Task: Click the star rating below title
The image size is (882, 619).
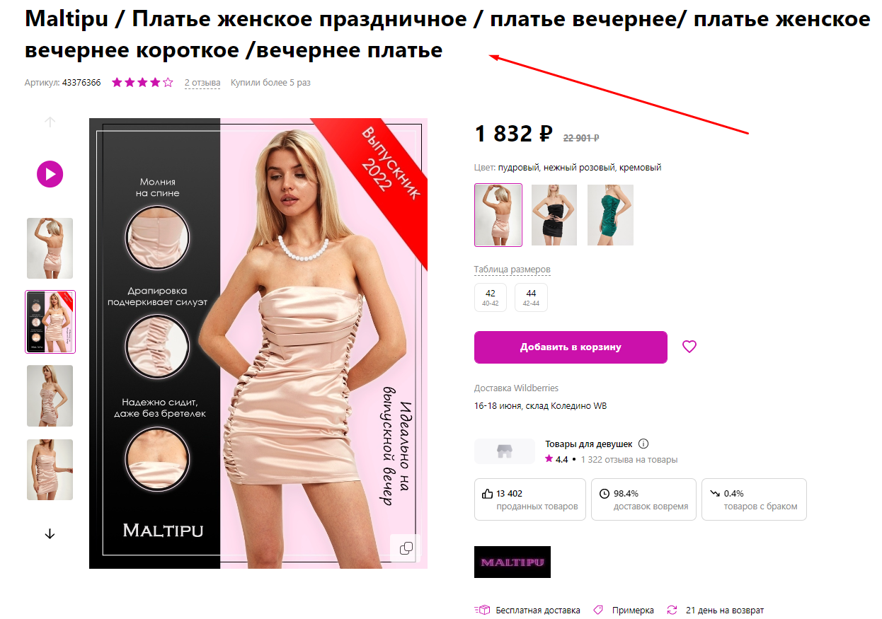Action: click(x=142, y=83)
